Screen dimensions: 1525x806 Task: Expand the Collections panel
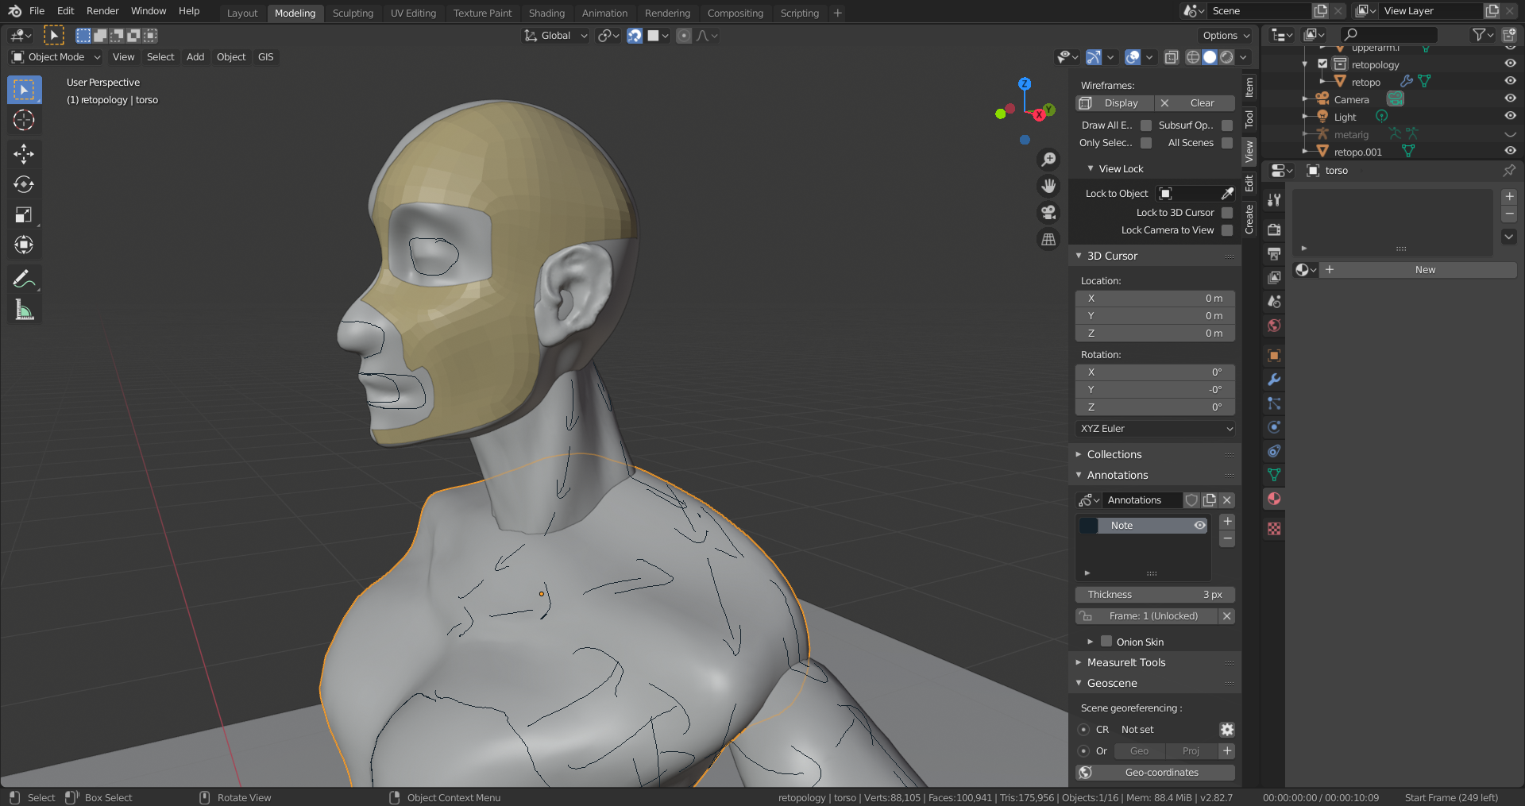click(x=1114, y=454)
